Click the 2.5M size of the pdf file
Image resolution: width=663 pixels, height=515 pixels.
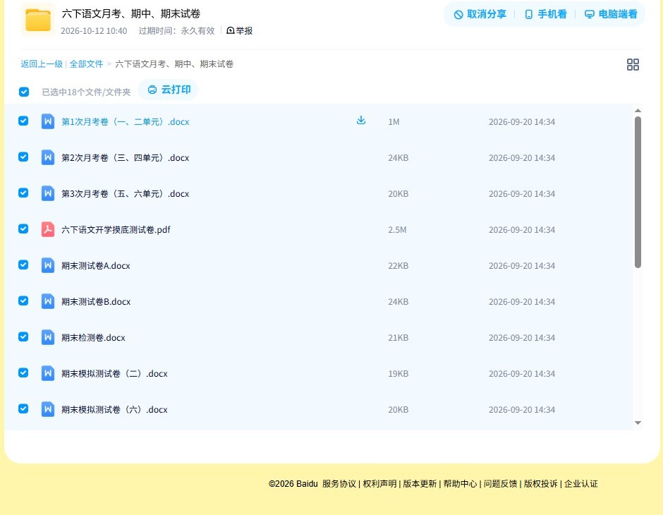point(397,229)
